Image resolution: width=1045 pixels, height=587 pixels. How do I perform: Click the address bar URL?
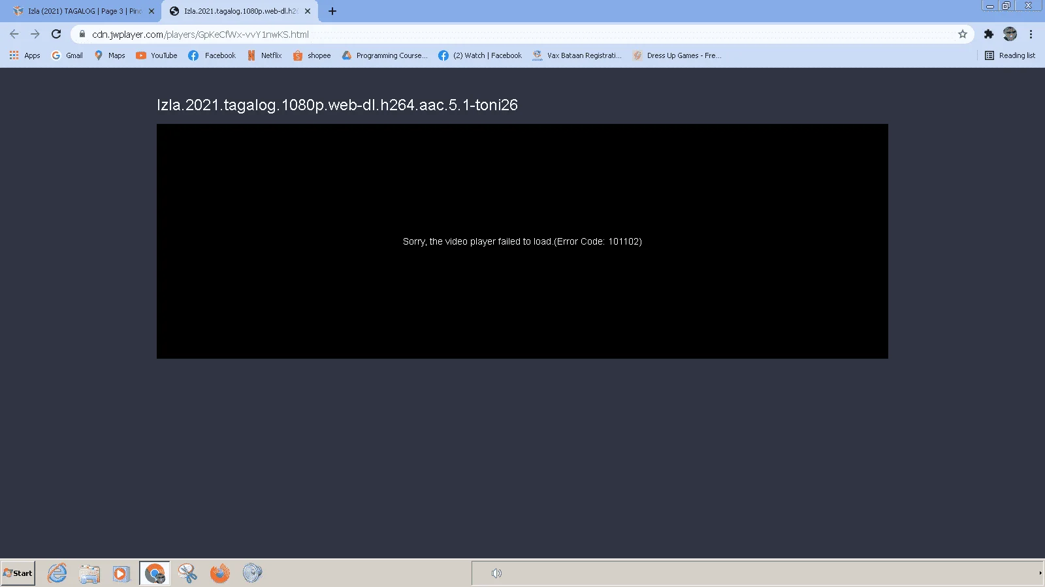201,35
